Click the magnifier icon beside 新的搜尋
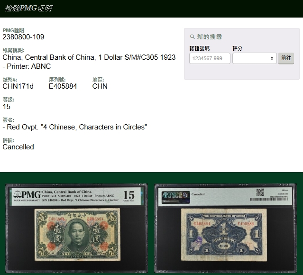 (x=192, y=37)
